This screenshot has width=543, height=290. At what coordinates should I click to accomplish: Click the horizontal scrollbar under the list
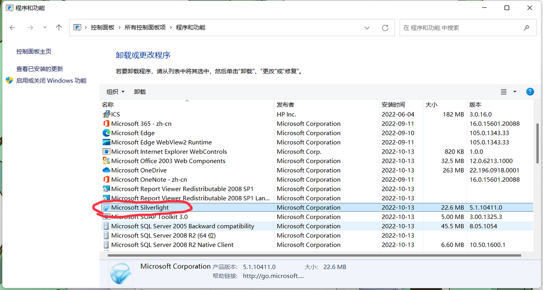tap(314, 255)
